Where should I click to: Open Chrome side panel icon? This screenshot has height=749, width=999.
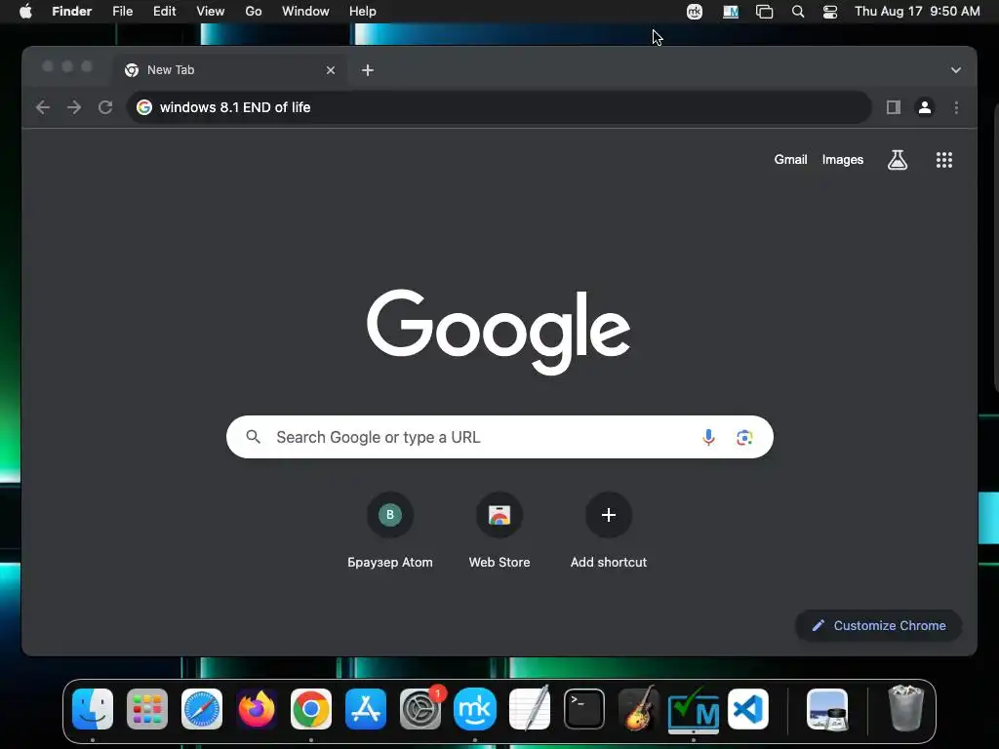[x=894, y=107]
